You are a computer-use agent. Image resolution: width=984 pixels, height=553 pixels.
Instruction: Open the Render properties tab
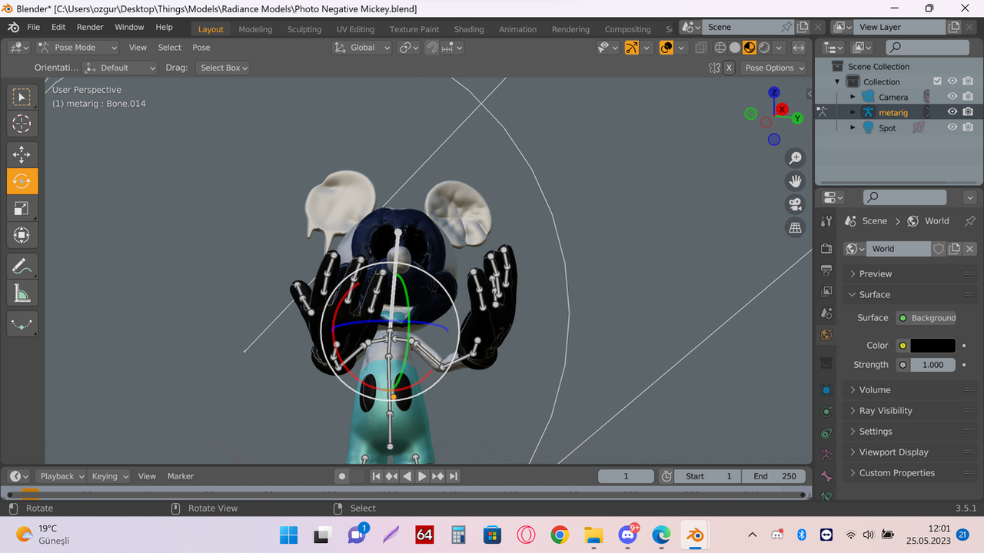tap(826, 249)
